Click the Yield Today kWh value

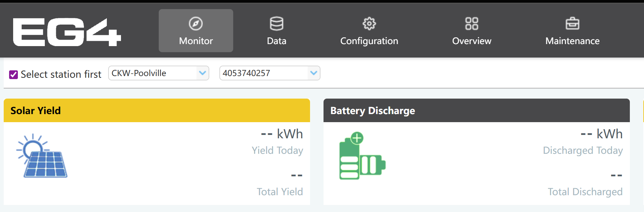pyautogui.click(x=282, y=134)
